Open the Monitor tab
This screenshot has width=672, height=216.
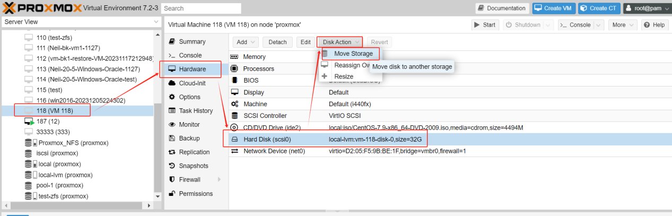point(196,125)
